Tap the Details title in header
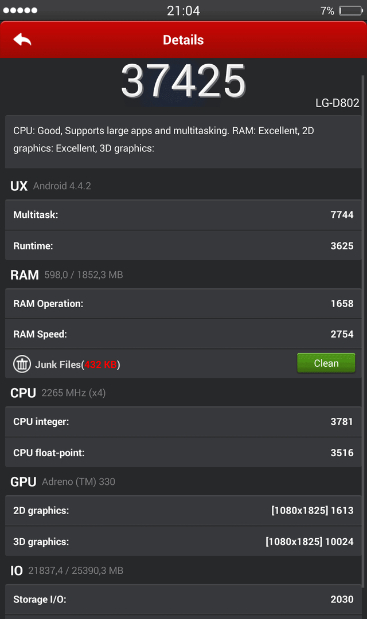 coord(183,40)
